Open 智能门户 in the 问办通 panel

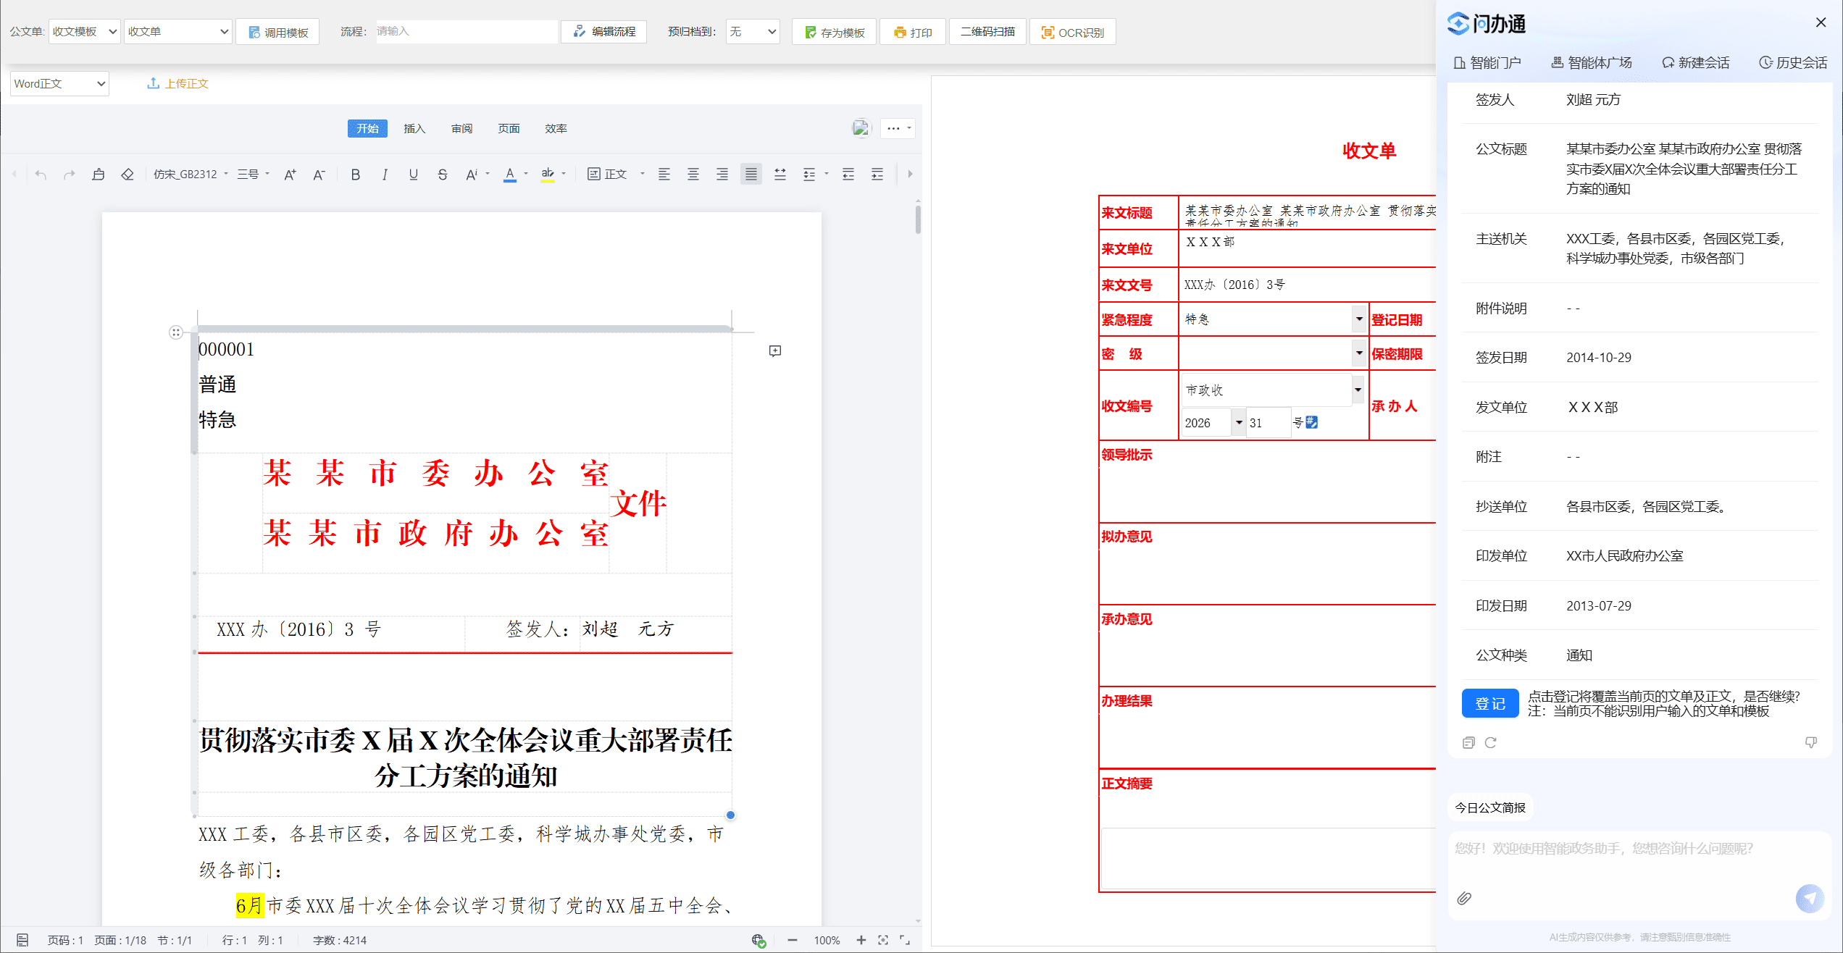(x=1487, y=63)
